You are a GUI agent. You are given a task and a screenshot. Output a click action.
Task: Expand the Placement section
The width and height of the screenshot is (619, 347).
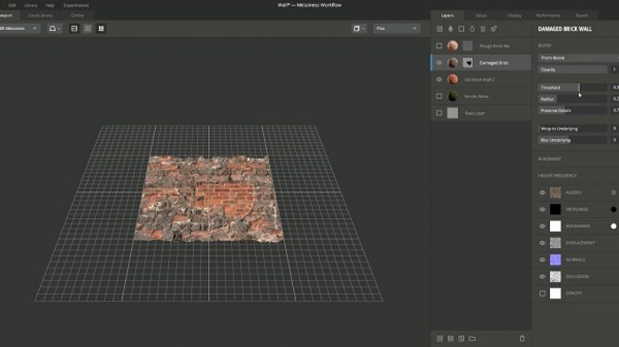[x=550, y=159]
